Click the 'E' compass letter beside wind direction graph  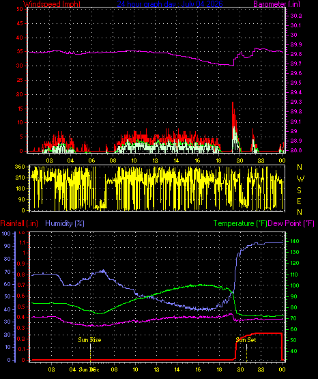coord(299,201)
